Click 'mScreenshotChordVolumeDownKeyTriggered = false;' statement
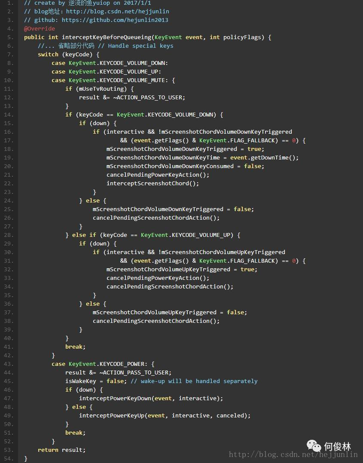This screenshot has height=463, width=363. pos(173,209)
